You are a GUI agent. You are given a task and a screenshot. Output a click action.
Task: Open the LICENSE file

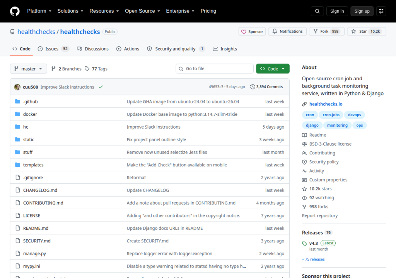[32, 215]
